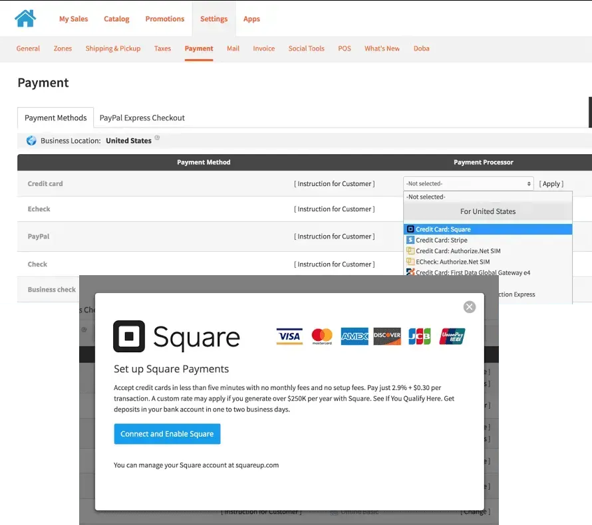
Task: Open Instruction for Customer link for Echeck
Action: click(x=334, y=209)
